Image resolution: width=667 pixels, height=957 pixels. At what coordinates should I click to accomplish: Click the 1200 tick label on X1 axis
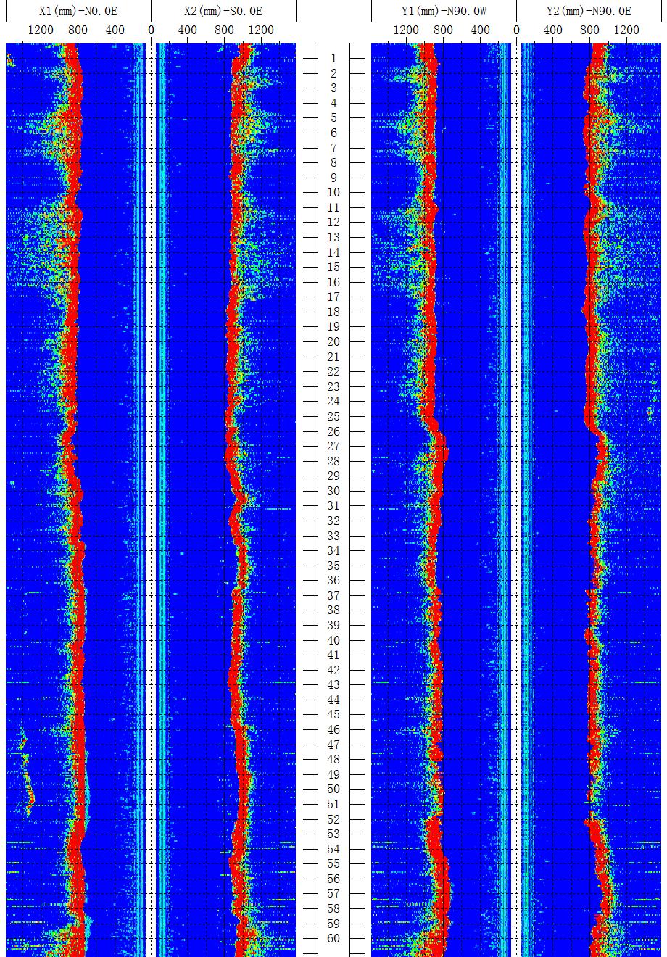[x=41, y=30]
